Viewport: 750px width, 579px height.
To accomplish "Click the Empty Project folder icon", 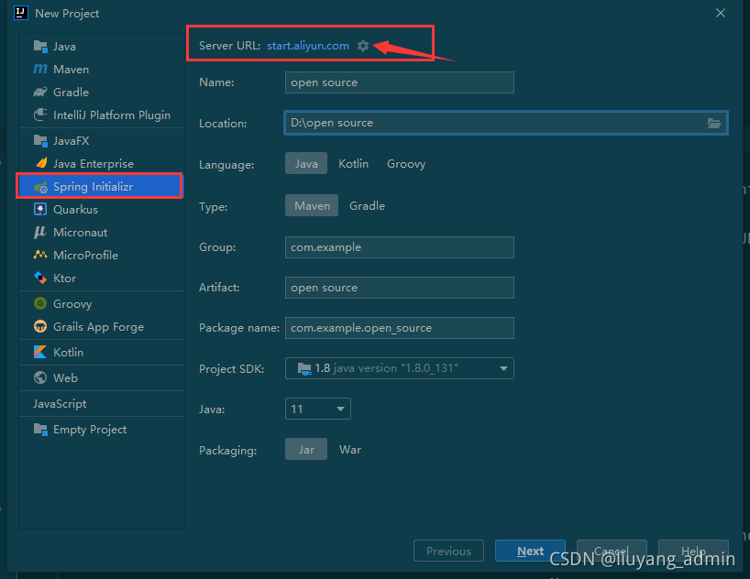I will coord(40,430).
